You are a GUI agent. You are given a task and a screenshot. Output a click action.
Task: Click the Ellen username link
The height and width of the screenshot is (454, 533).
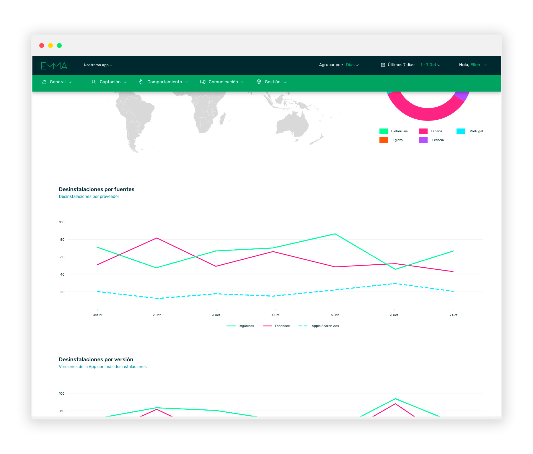475,65
